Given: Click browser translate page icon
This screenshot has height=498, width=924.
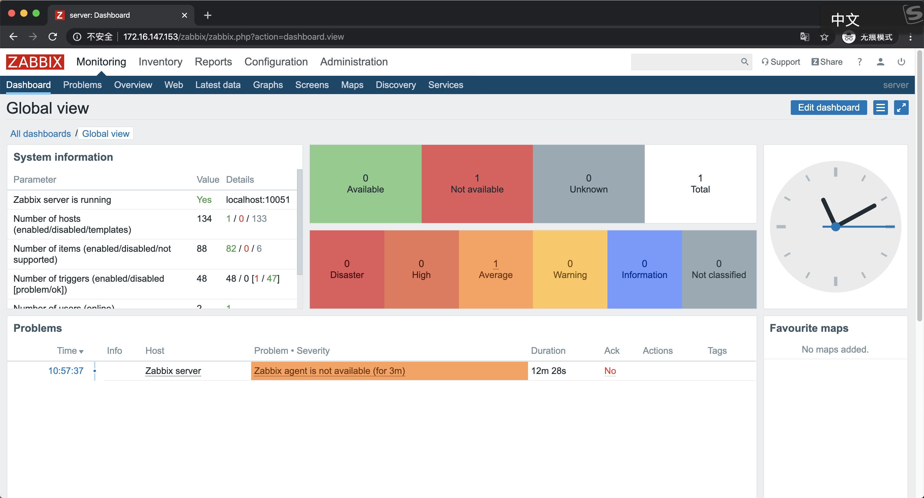Looking at the screenshot, I should coord(805,37).
